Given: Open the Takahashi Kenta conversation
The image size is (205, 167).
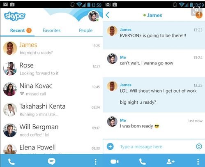Looking at the screenshot, I should point(51,110).
